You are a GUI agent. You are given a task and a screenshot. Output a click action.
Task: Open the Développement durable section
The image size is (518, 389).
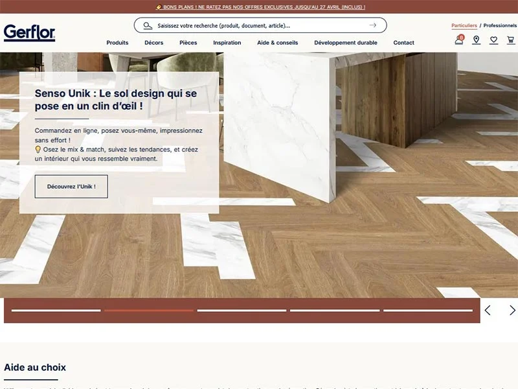coord(344,42)
